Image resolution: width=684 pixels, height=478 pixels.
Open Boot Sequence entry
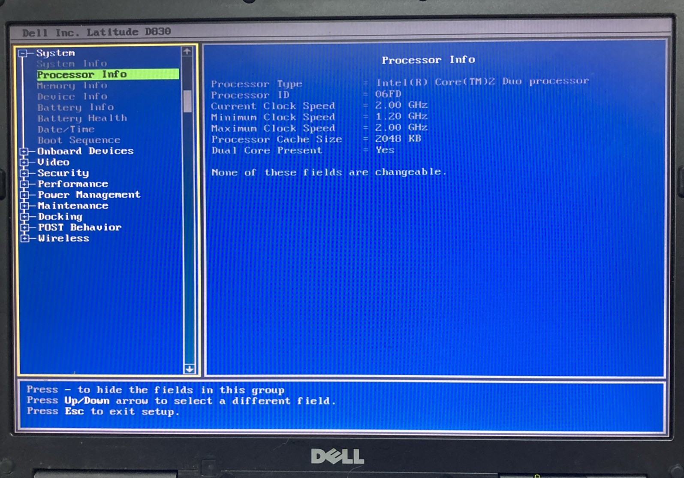tap(79, 140)
